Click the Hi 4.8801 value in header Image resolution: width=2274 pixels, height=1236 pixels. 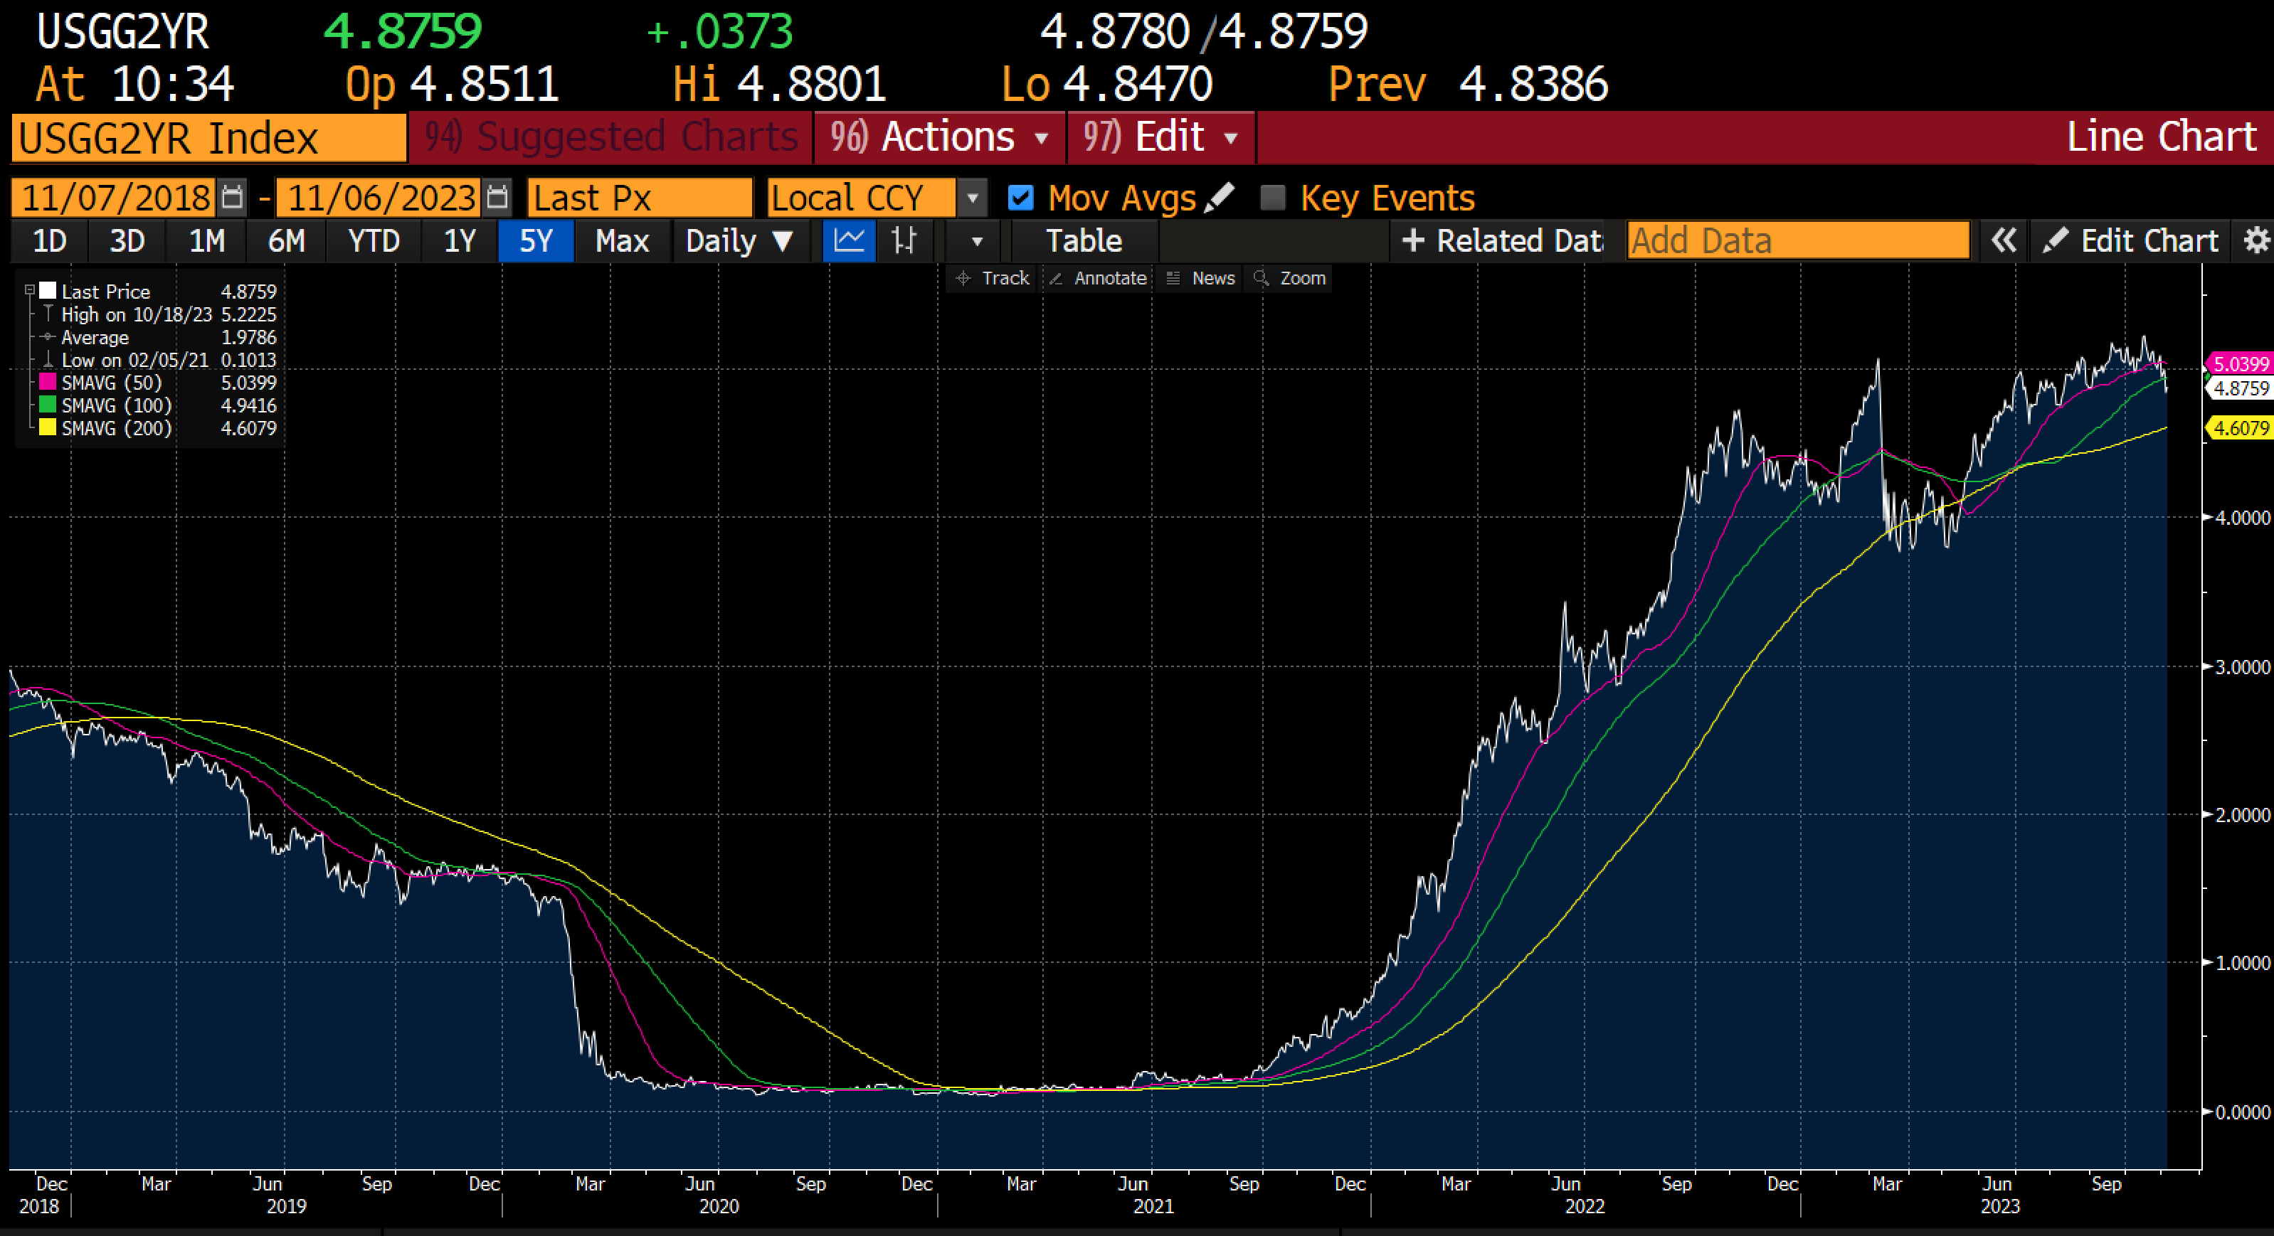[x=811, y=85]
